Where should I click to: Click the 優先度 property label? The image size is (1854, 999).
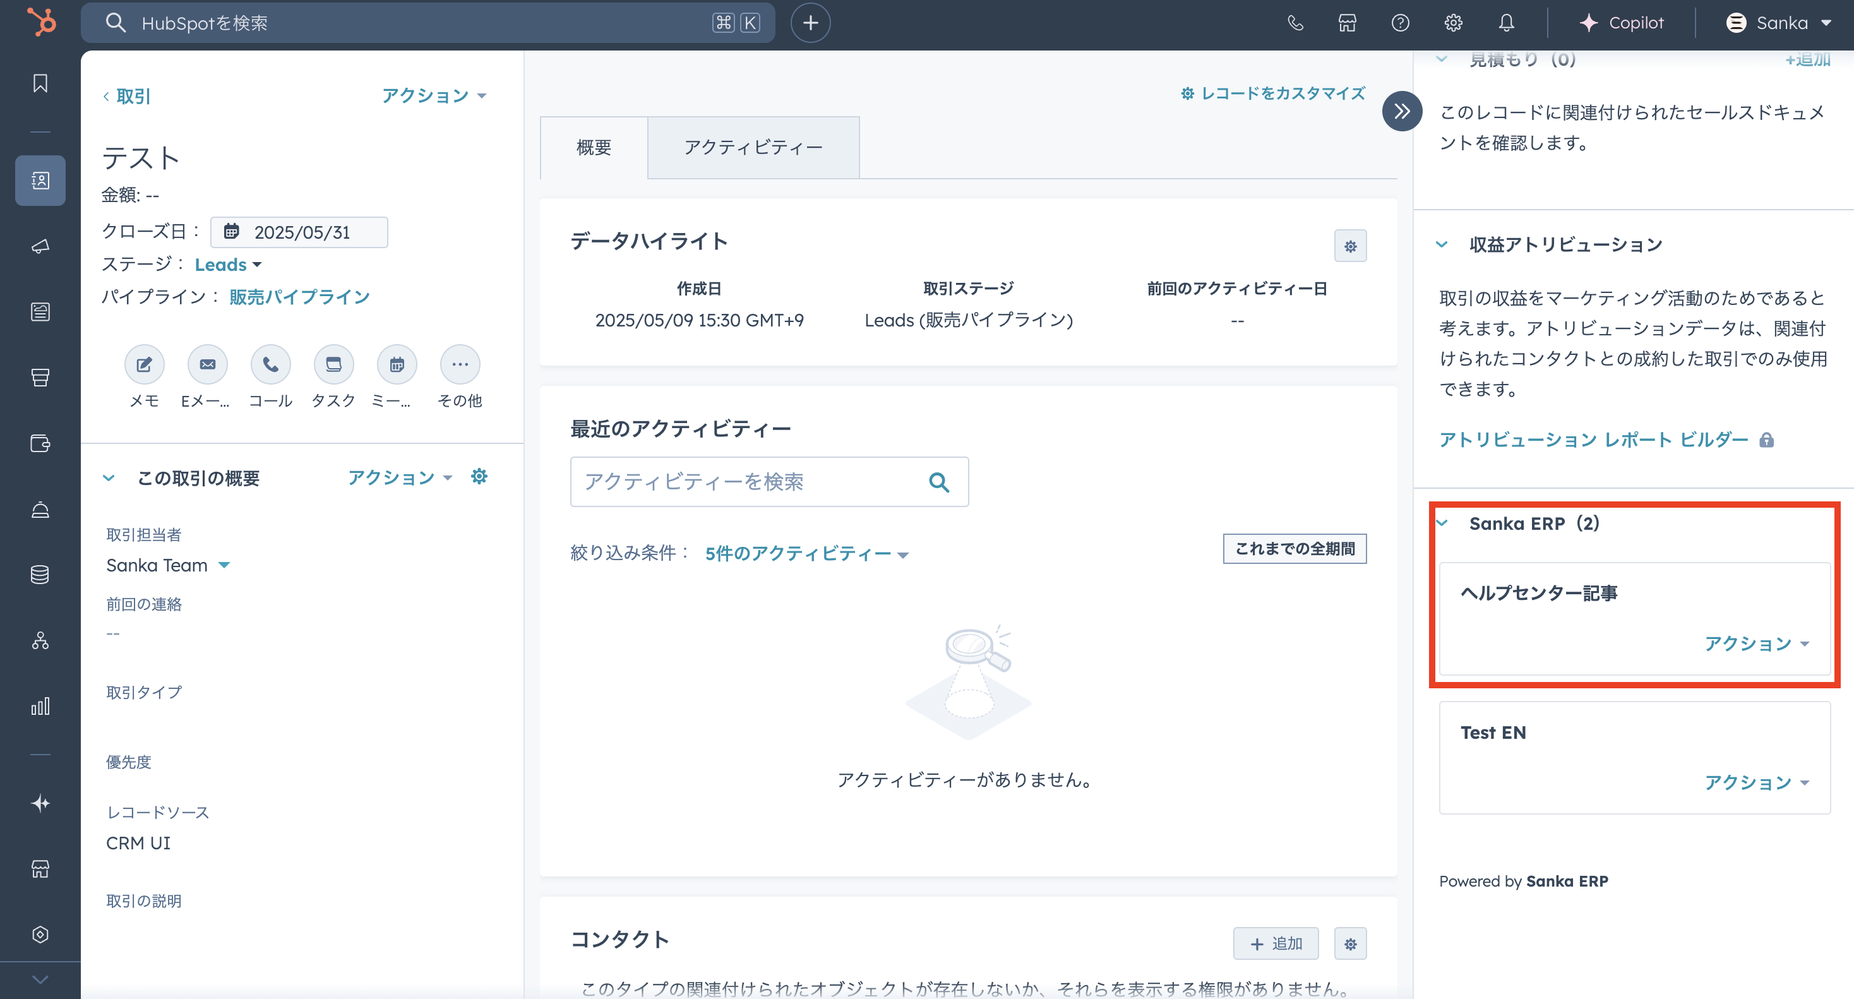[129, 762]
